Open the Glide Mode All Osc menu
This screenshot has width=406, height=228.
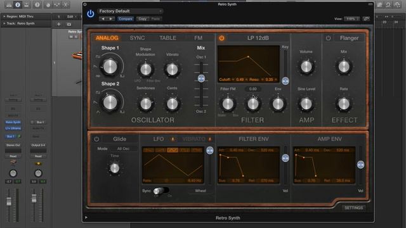coord(123,149)
